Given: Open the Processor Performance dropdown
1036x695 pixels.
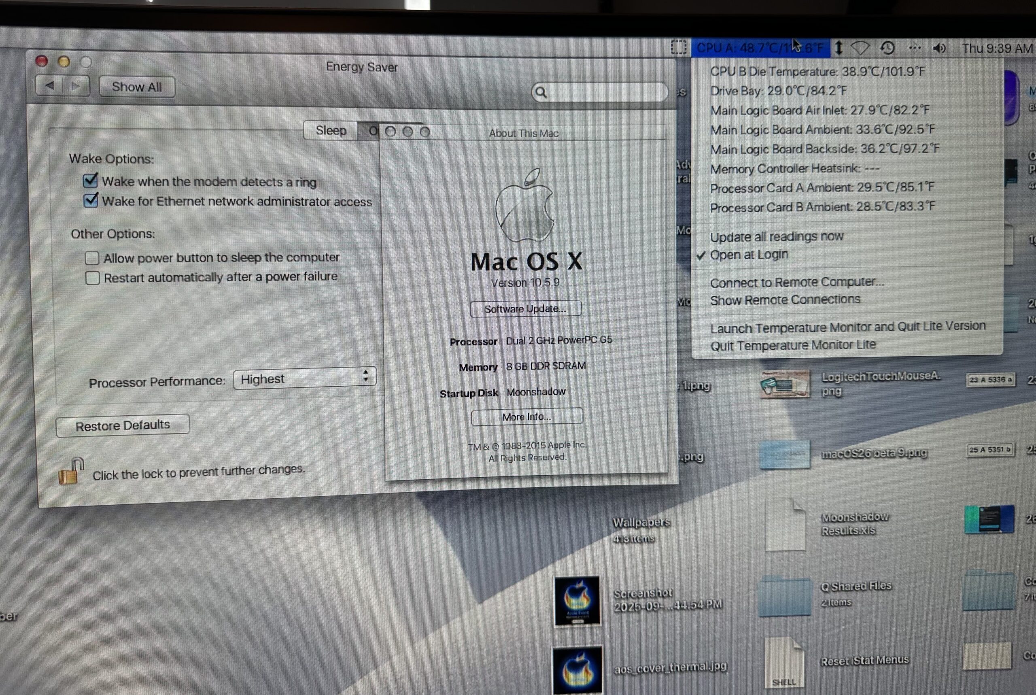Looking at the screenshot, I should click(304, 378).
